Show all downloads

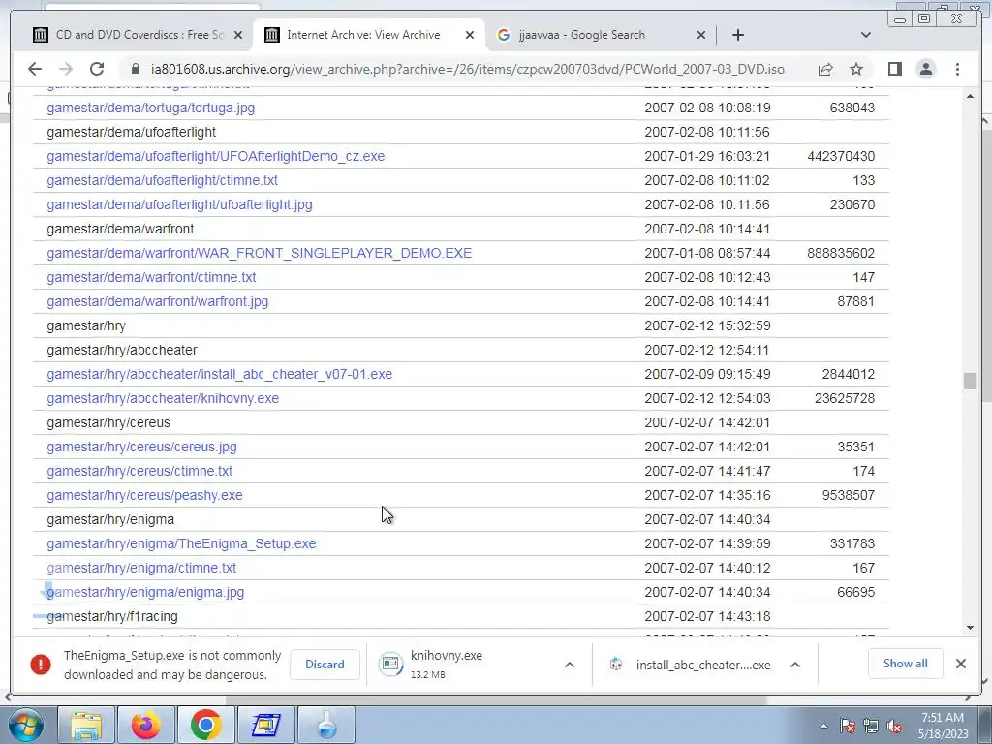[906, 664]
